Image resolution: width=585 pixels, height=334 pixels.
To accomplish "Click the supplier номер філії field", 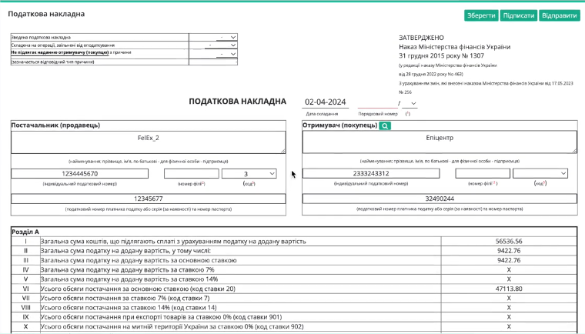I will click(192, 173).
